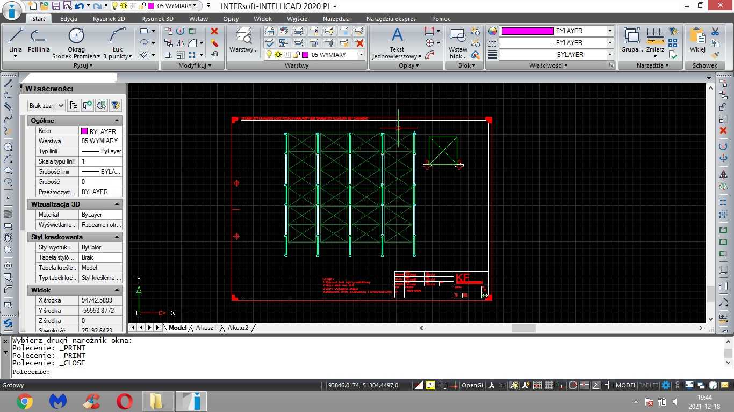Click the magenta layer color square in ribbon

pyautogui.click(x=305, y=55)
